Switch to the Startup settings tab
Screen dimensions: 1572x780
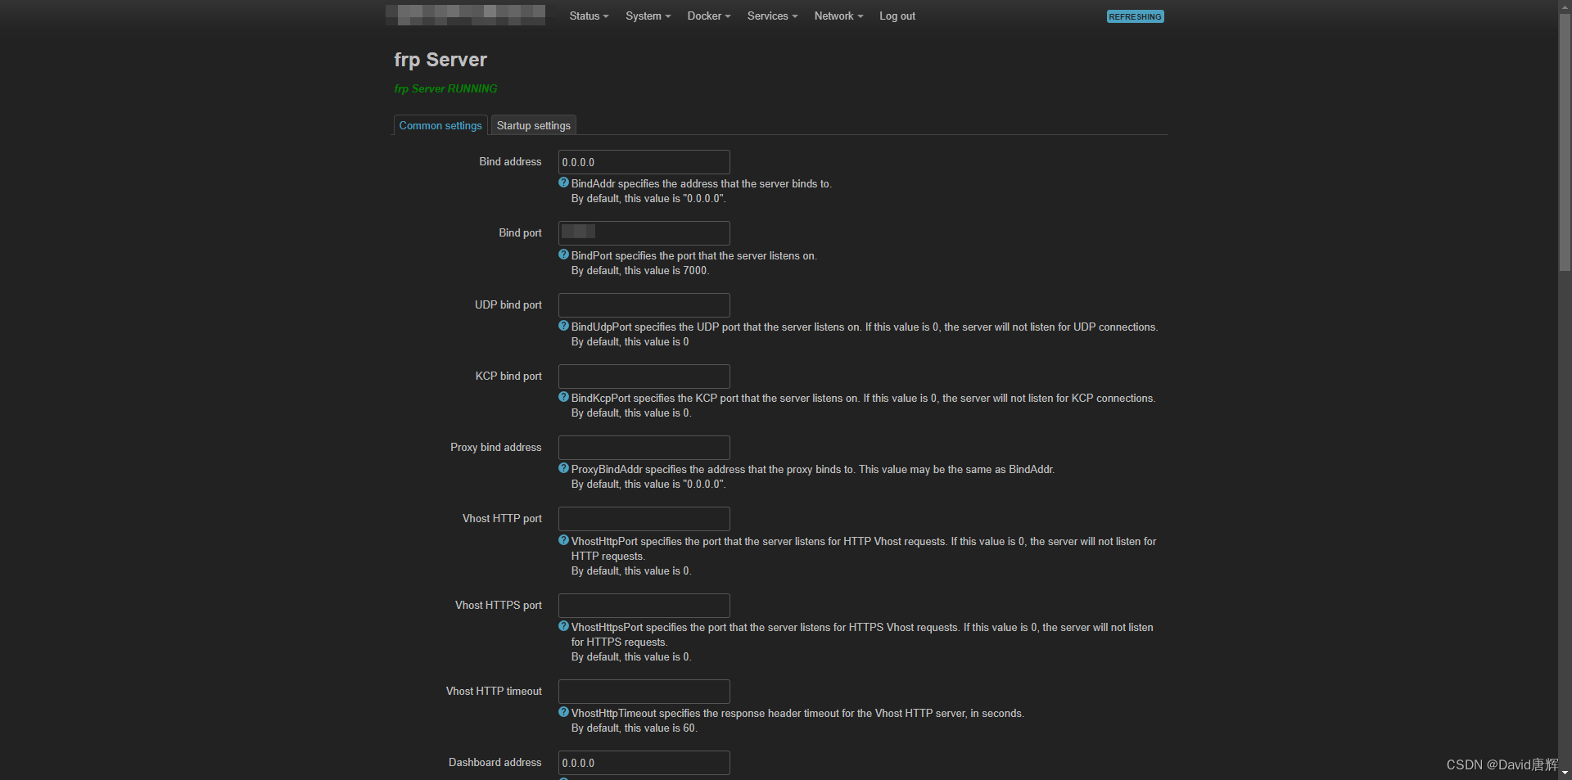tap(534, 125)
